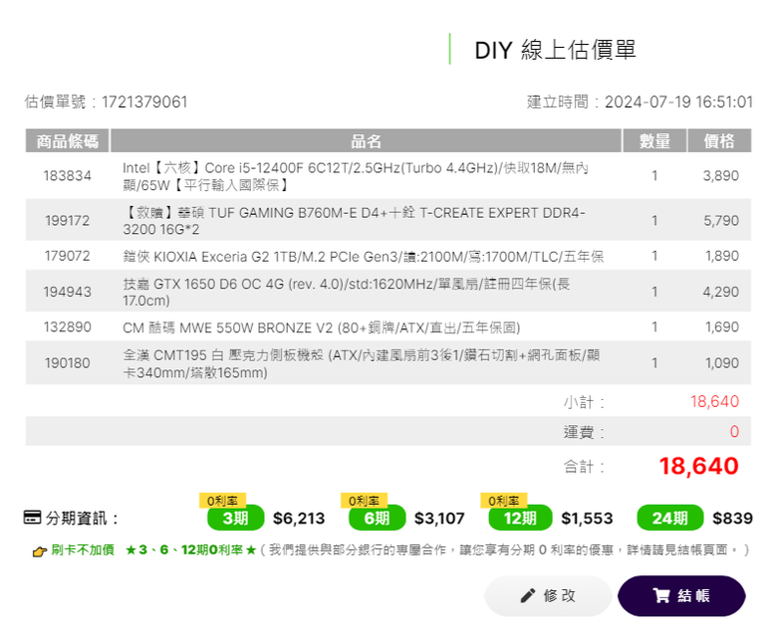Select the 3期 installment badge
The image size is (777, 640).
pyautogui.click(x=235, y=518)
